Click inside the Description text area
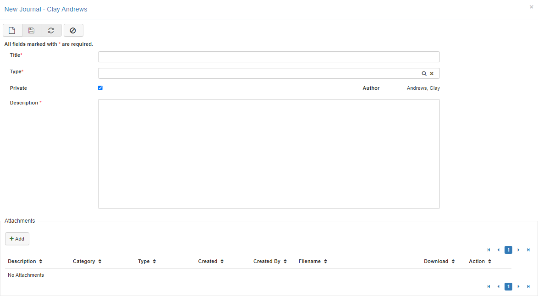 coord(269,154)
